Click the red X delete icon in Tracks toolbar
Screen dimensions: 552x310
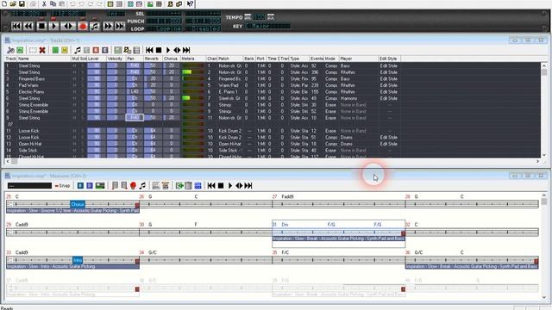42,50
